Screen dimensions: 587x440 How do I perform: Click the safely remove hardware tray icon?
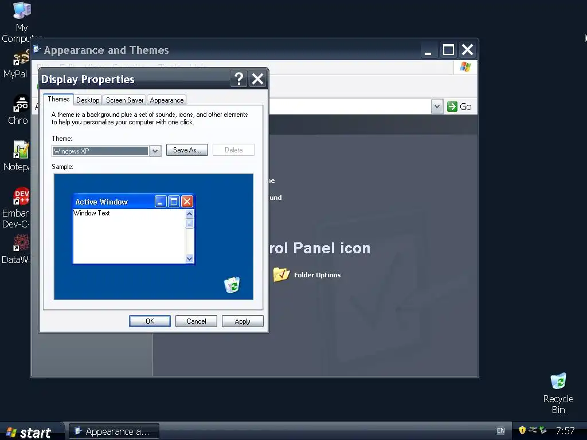(543, 430)
